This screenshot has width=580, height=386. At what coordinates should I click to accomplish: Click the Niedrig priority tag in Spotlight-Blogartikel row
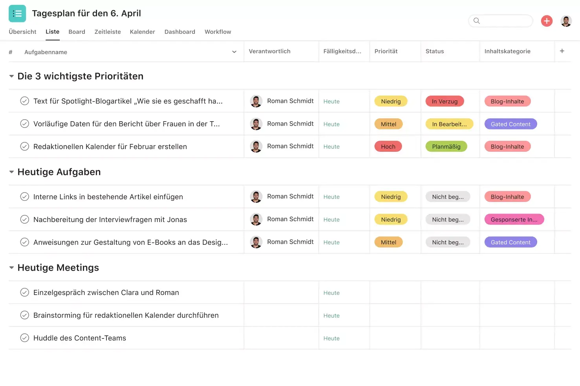[x=391, y=101]
